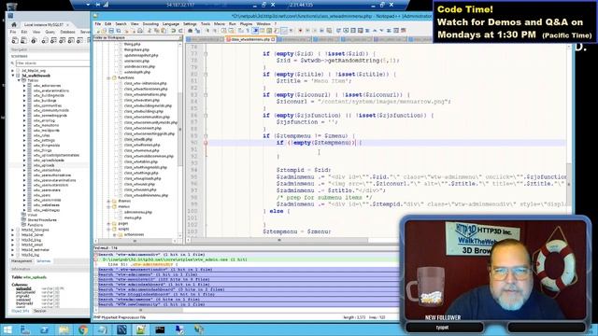598x336 pixels.
Task: Click the Paste toolbar icon in Notepad++
Action: [x=164, y=31]
